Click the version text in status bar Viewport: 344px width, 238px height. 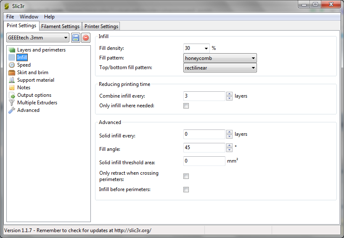[78, 230]
